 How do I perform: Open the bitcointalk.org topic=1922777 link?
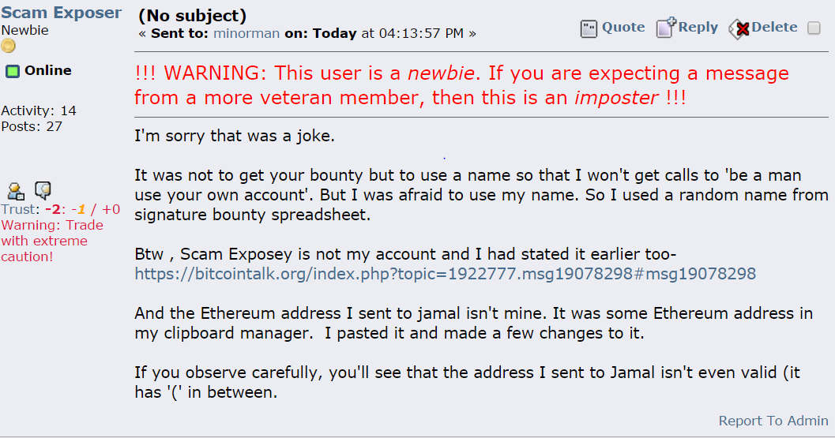[x=446, y=274]
